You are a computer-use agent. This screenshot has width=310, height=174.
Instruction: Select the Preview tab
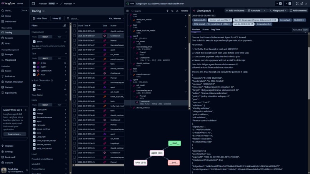tap(196, 30)
